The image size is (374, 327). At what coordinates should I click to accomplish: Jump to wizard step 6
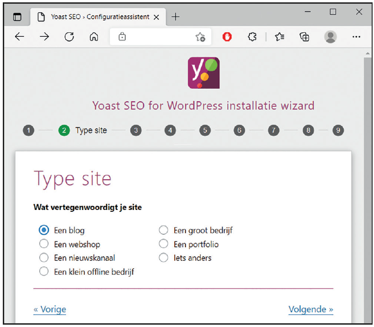click(x=239, y=130)
